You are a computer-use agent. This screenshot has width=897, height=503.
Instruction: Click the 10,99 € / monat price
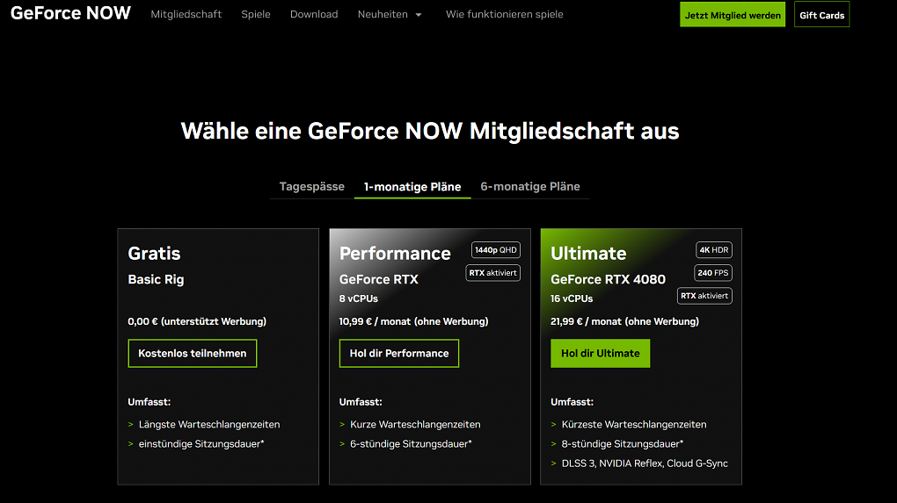(x=413, y=321)
